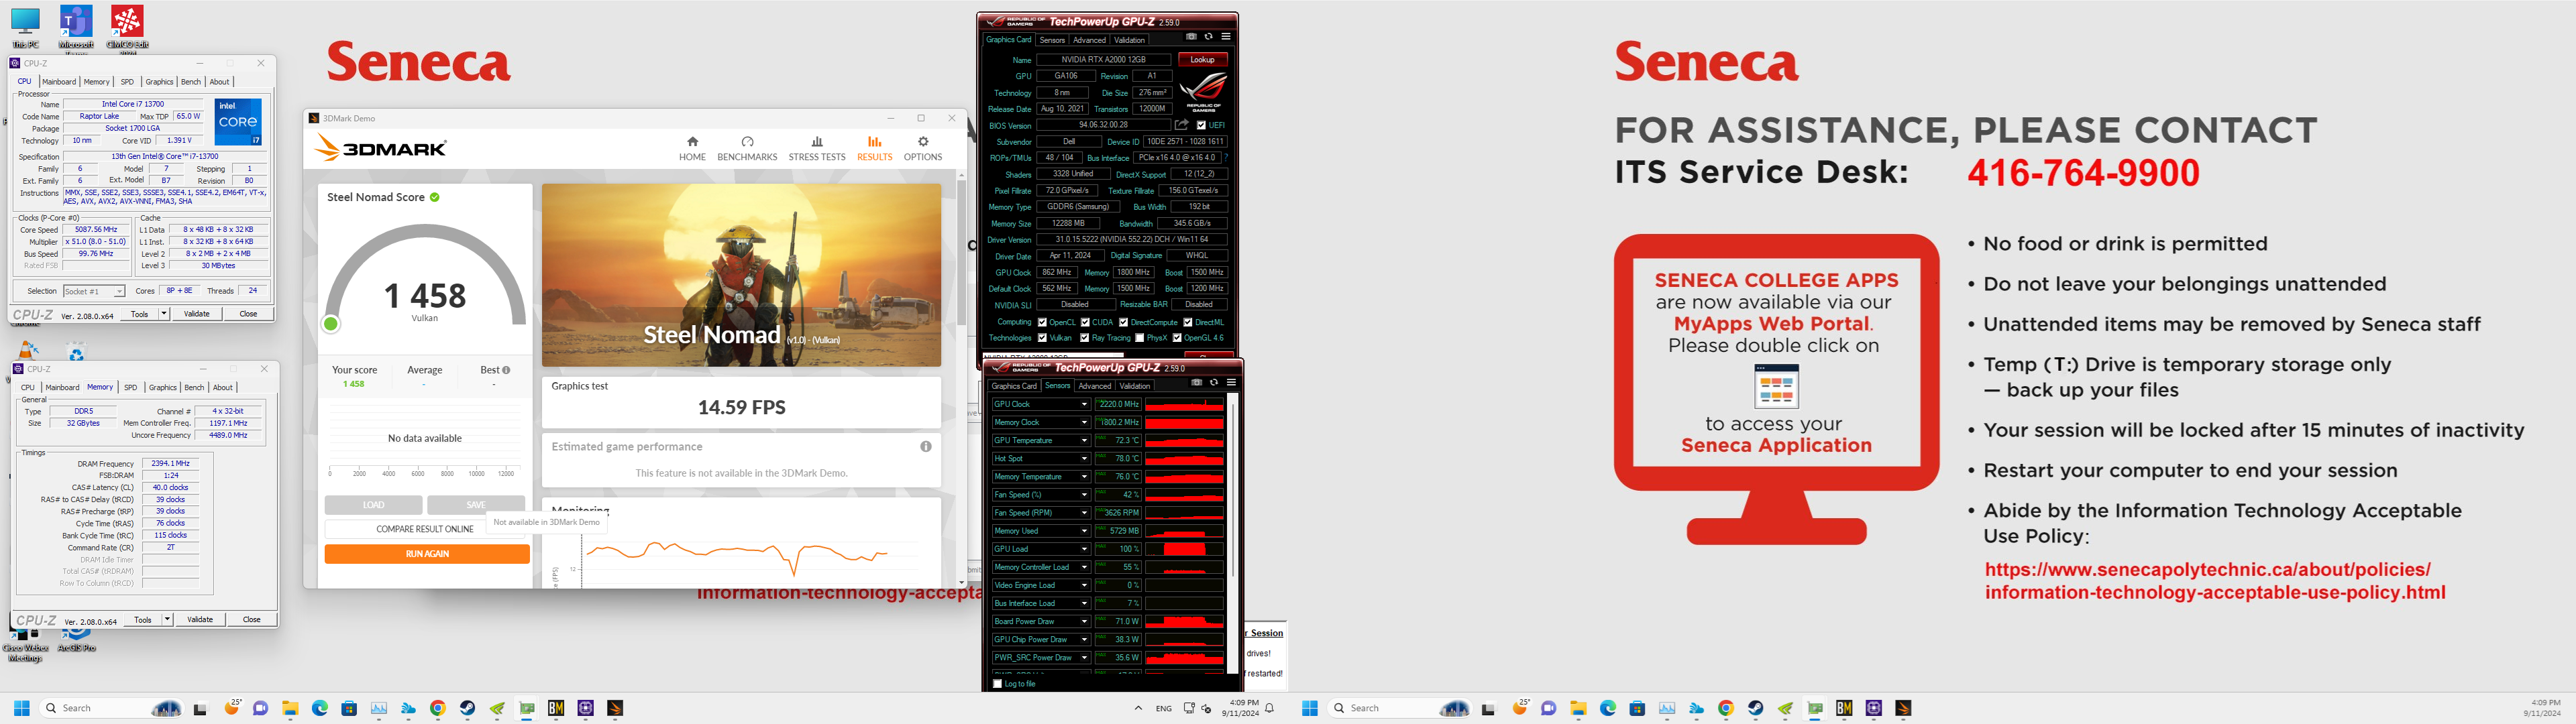
Task: Click Lookup button in GPU-Z
Action: click(1202, 60)
